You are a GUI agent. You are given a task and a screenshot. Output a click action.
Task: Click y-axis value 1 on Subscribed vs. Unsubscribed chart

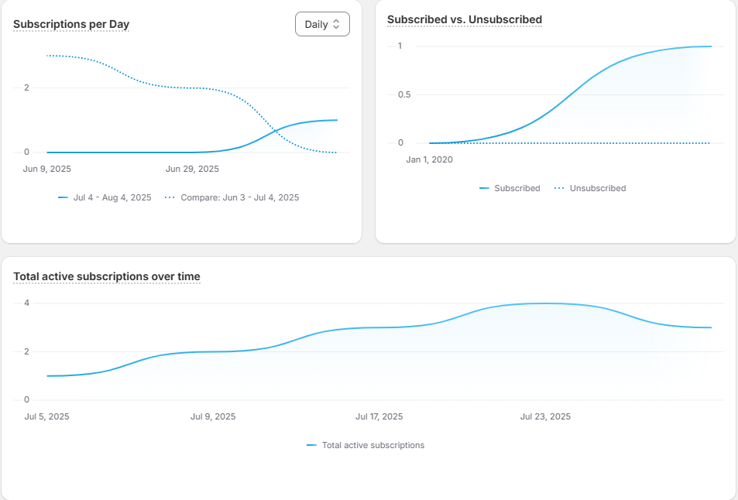(x=400, y=46)
